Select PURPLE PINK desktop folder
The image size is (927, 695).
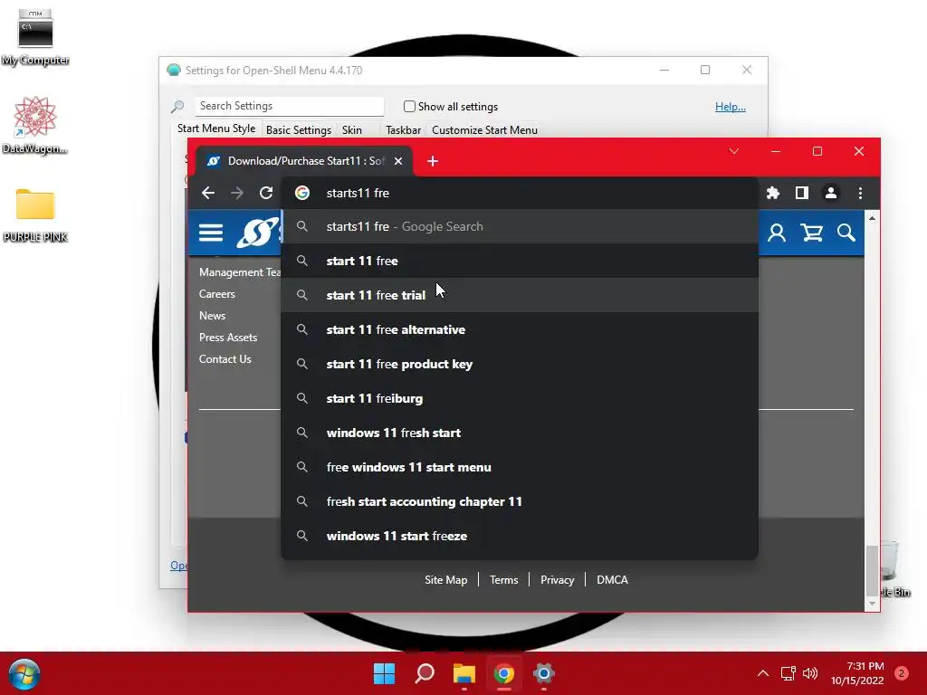(x=35, y=215)
